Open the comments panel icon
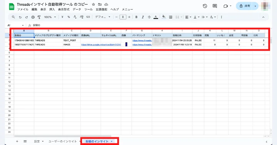The height and width of the screenshot is (145, 277). tap(215, 6)
